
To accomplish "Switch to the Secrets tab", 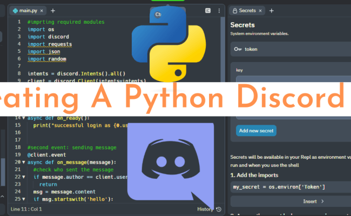I will pos(247,10).
